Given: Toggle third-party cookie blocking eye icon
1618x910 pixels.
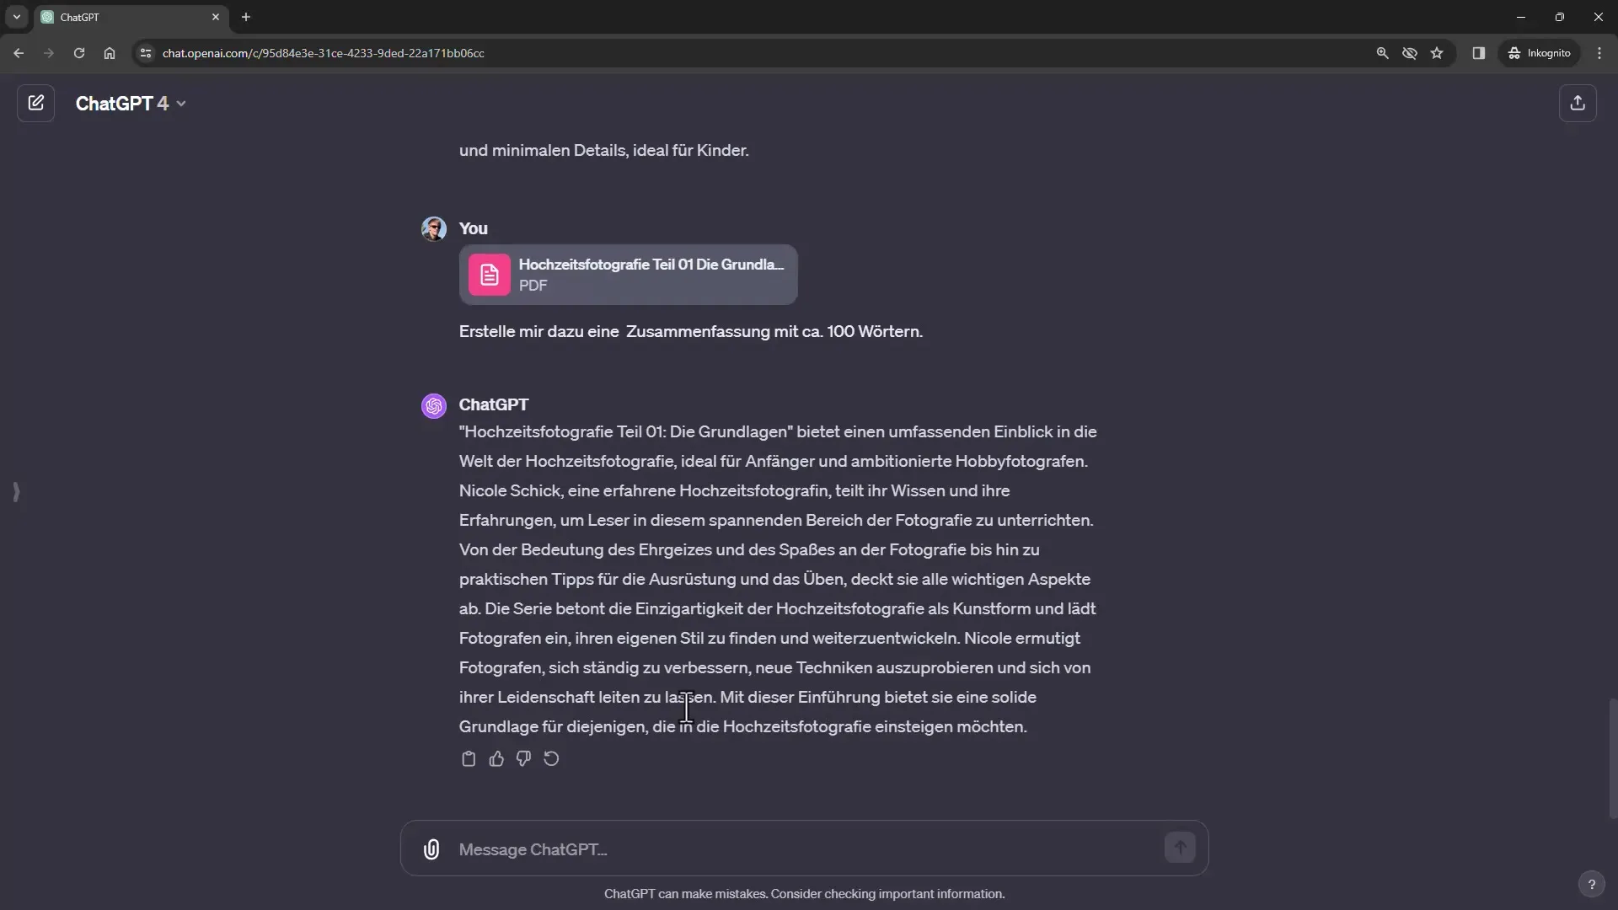Looking at the screenshot, I should click(1409, 53).
